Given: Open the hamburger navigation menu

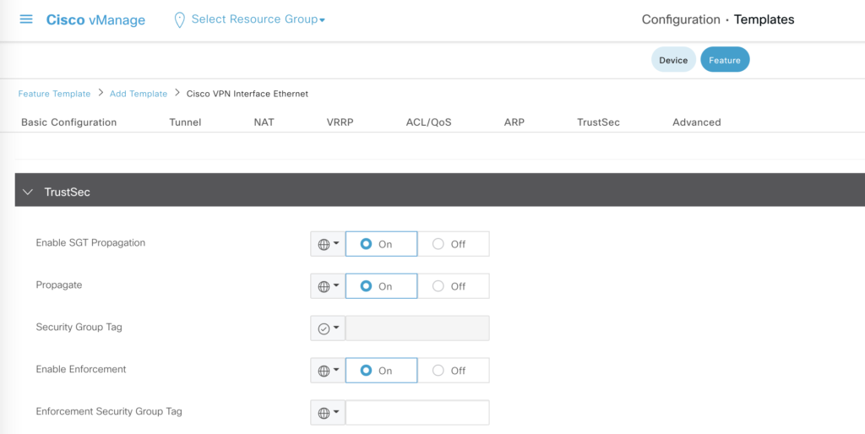Looking at the screenshot, I should point(26,19).
